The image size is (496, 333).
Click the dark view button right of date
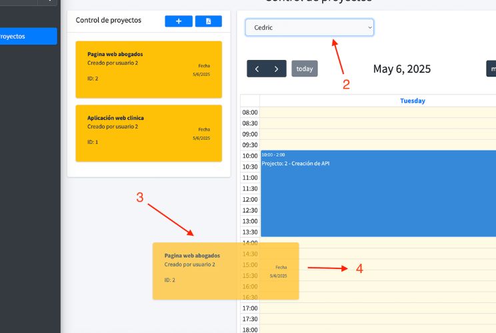coord(491,69)
